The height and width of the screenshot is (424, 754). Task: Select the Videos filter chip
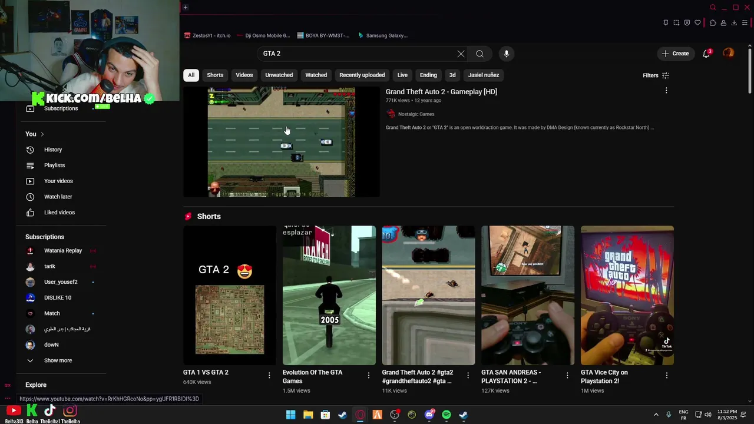244,75
